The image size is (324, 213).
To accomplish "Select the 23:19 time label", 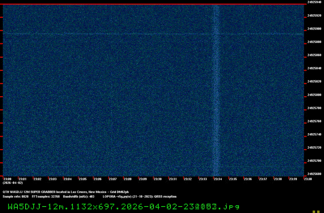I will [293, 179].
